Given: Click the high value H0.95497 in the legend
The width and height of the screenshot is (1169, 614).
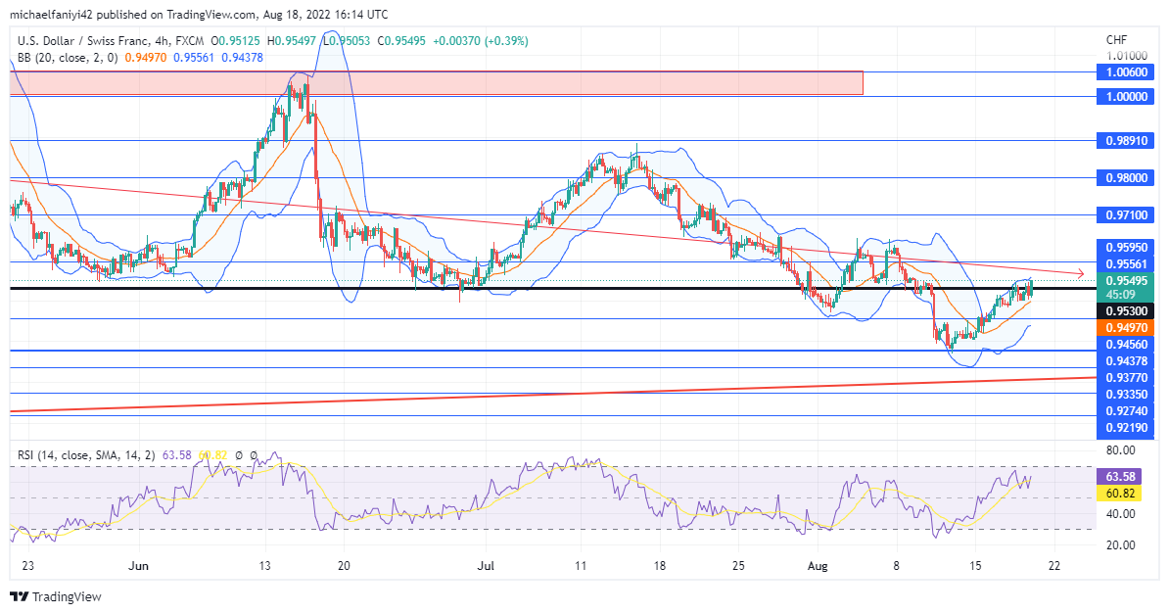Looking at the screenshot, I should point(292,41).
